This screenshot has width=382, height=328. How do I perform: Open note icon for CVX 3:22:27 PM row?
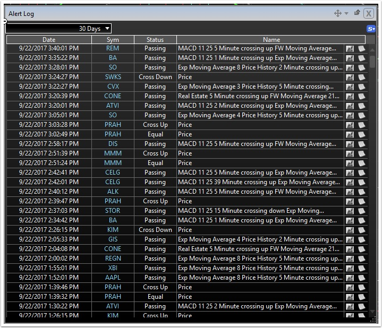(x=361, y=87)
